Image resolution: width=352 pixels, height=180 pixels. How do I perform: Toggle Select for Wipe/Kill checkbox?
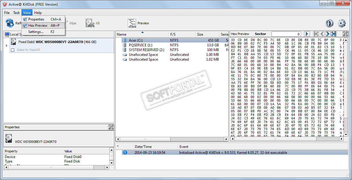[13, 50]
